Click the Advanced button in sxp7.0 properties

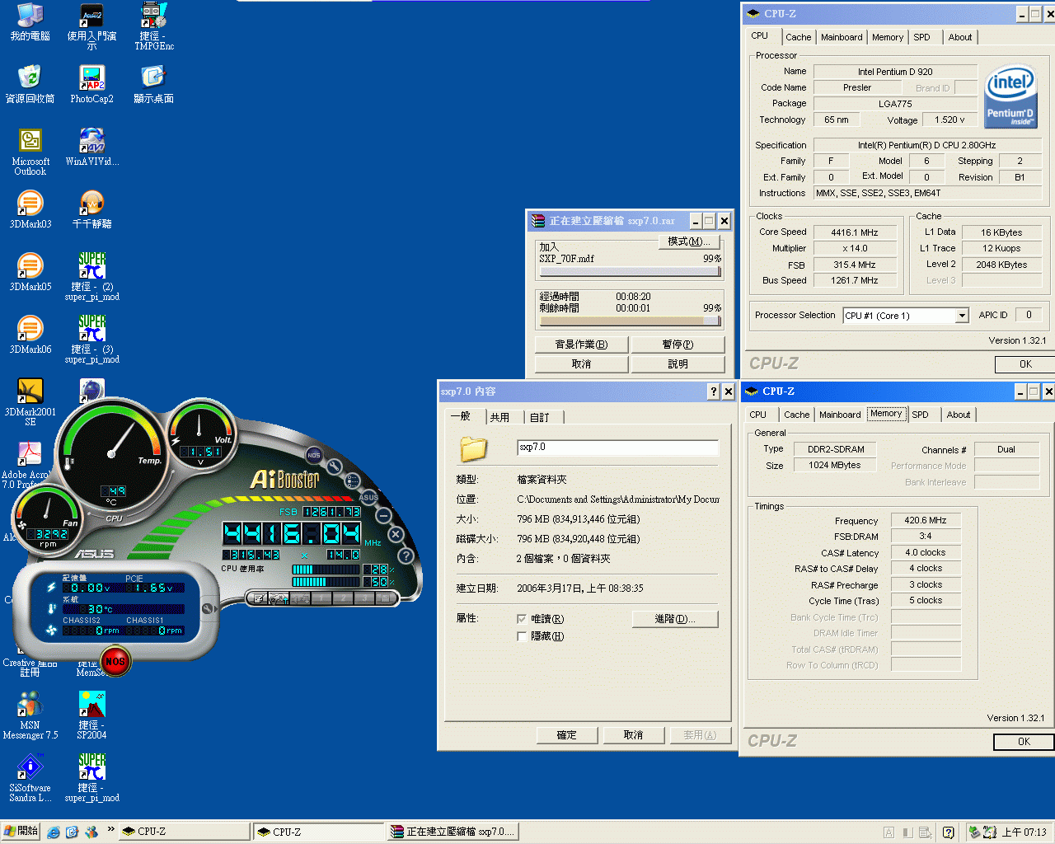(x=675, y=619)
